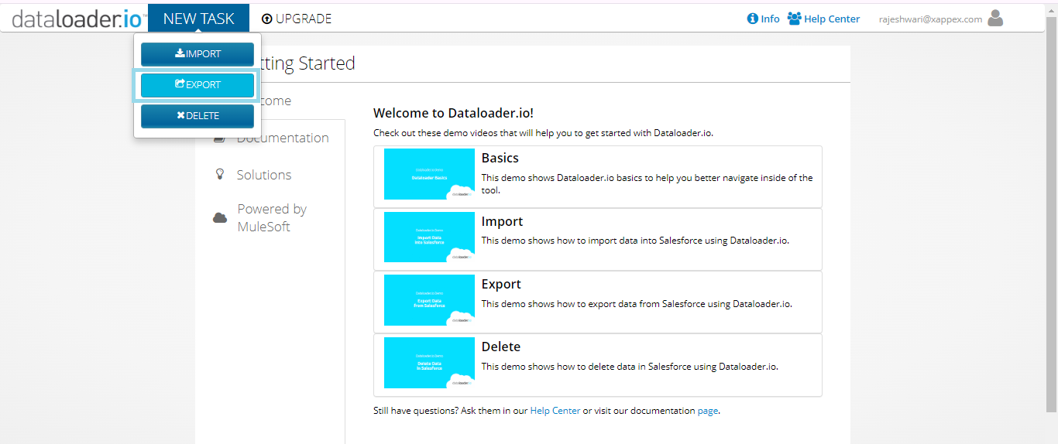Image resolution: width=1058 pixels, height=444 pixels.
Task: Open the Documentation sidebar tab
Action: [282, 138]
